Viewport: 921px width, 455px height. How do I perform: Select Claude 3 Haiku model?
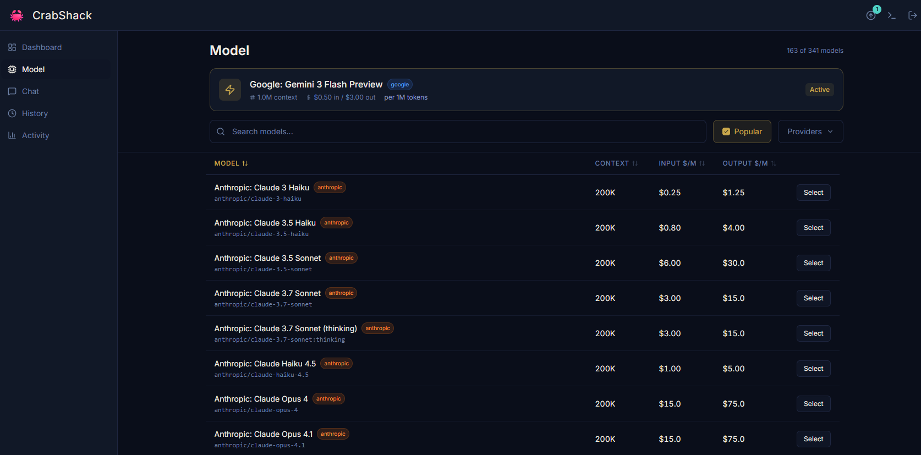[814, 193]
